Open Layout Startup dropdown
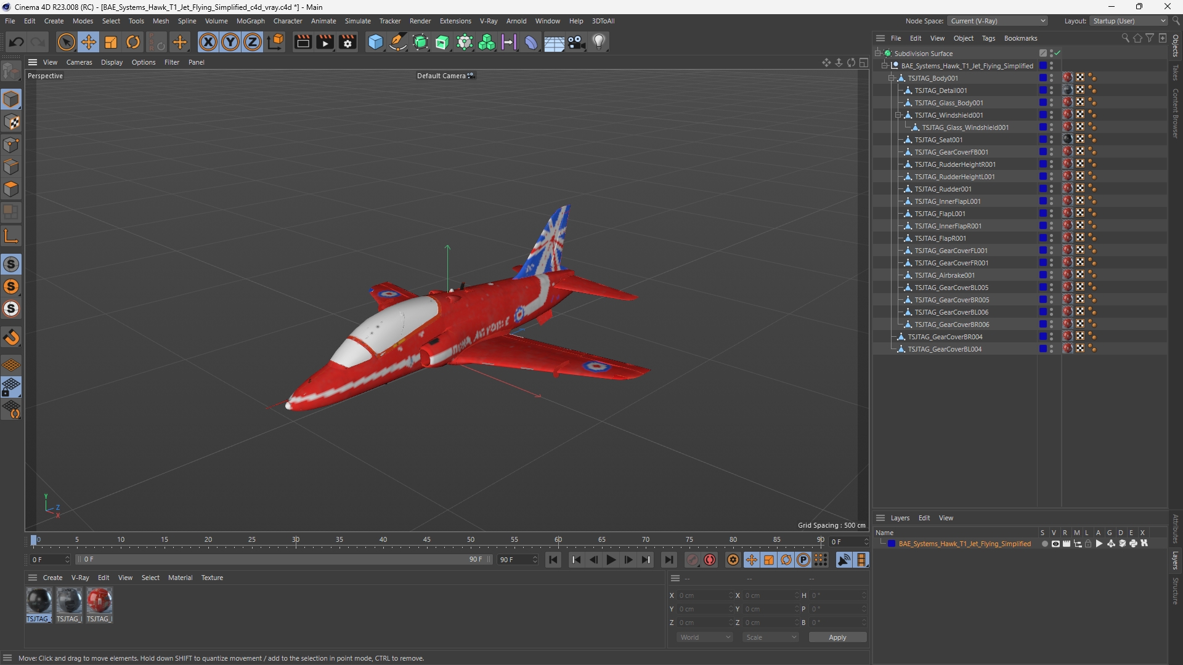The image size is (1183, 665). tap(1129, 21)
